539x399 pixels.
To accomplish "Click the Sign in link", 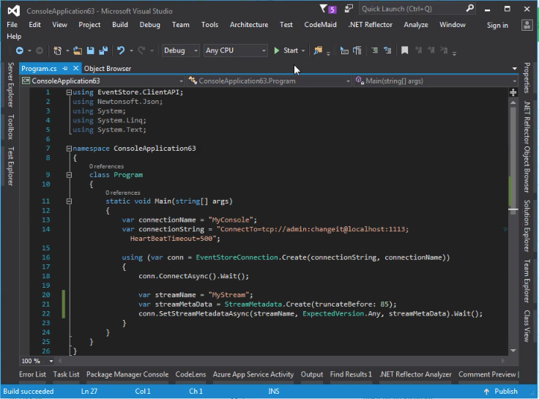I will (497, 25).
